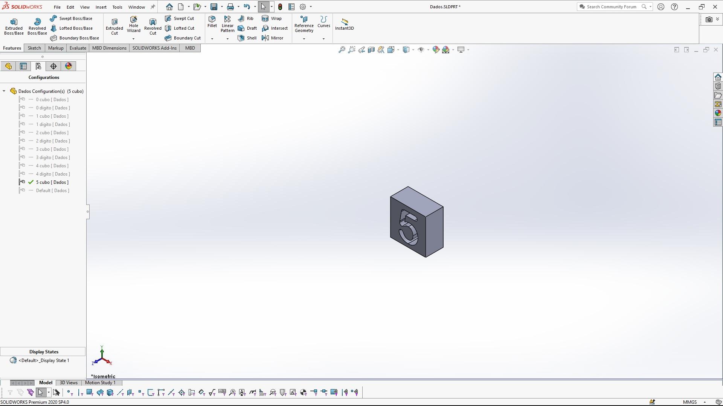
Task: Start an Extruded Cut
Action: (114, 26)
